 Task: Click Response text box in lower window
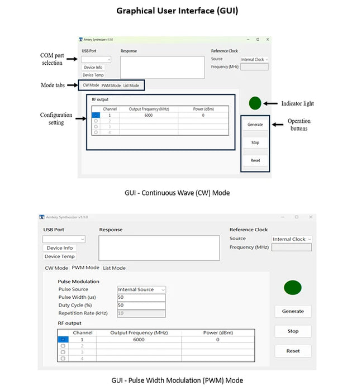[159, 248]
